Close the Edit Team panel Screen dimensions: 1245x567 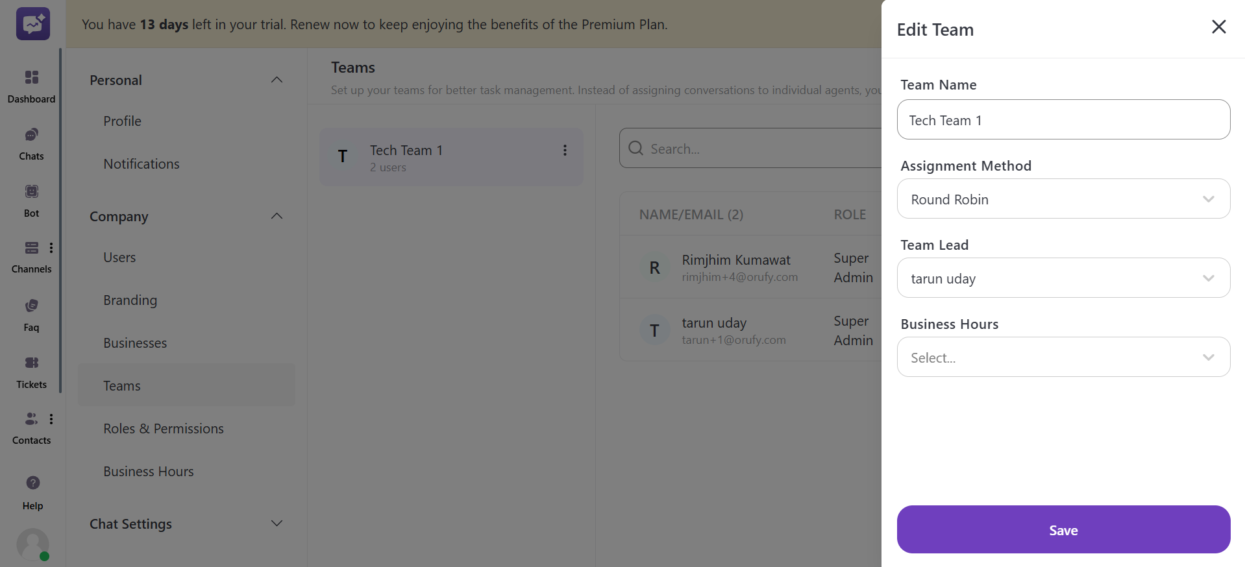coord(1218,27)
